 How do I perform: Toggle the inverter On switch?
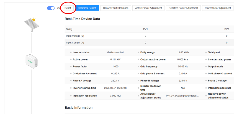click(x=51, y=8)
